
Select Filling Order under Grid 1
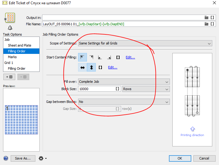(x=21, y=68)
